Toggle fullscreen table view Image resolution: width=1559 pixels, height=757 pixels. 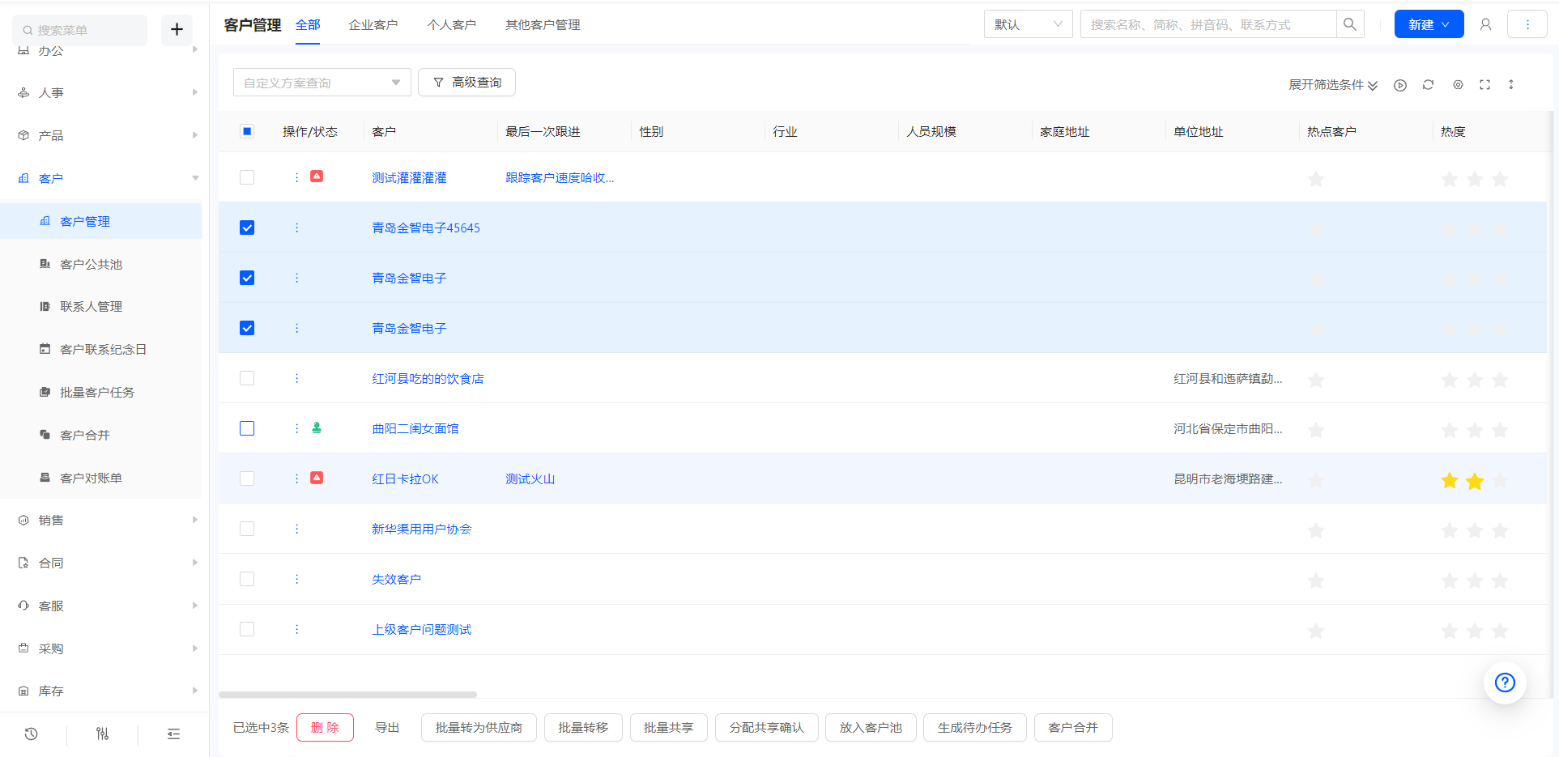[x=1484, y=84]
